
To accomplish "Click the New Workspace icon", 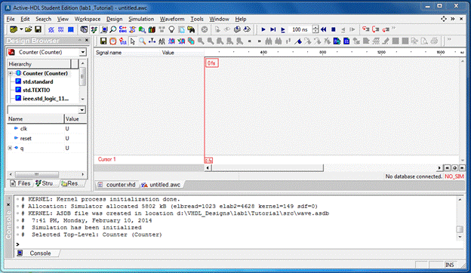I will click(x=14, y=29).
